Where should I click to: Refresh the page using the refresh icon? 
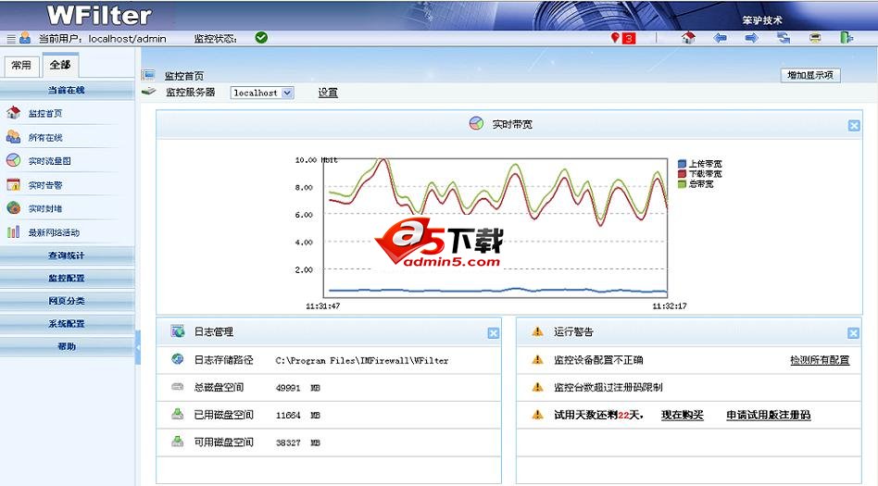click(784, 38)
